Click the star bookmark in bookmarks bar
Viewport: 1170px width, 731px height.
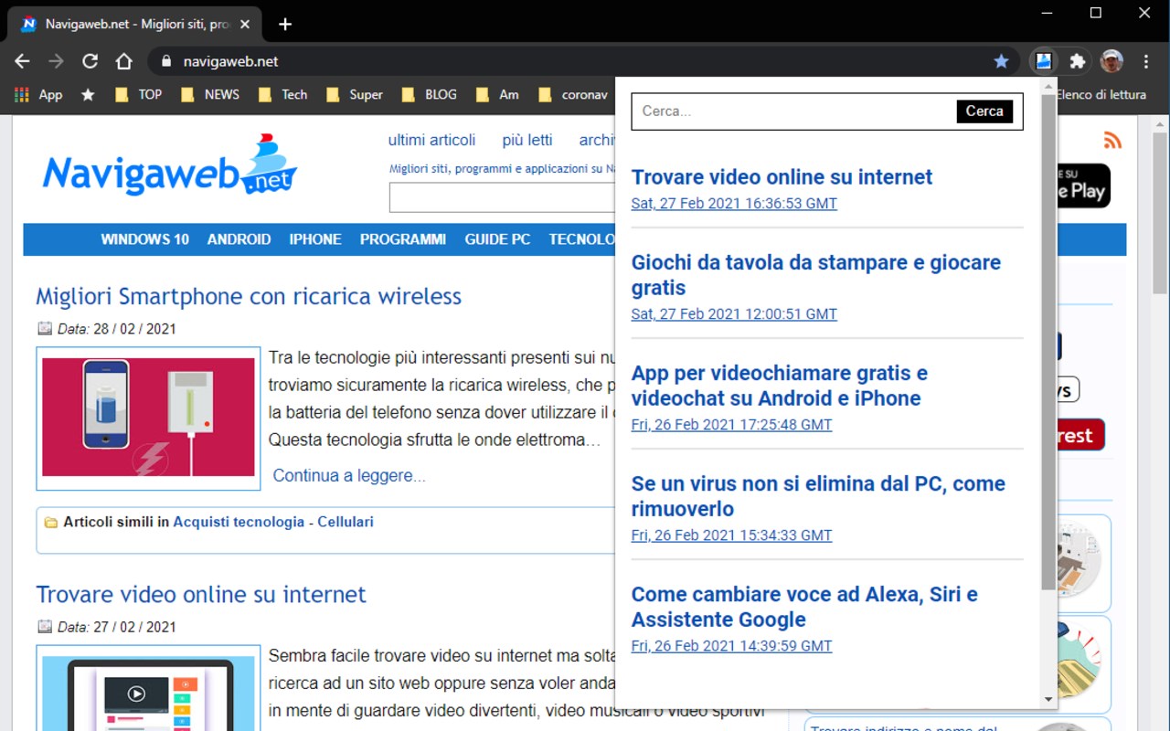click(x=88, y=94)
